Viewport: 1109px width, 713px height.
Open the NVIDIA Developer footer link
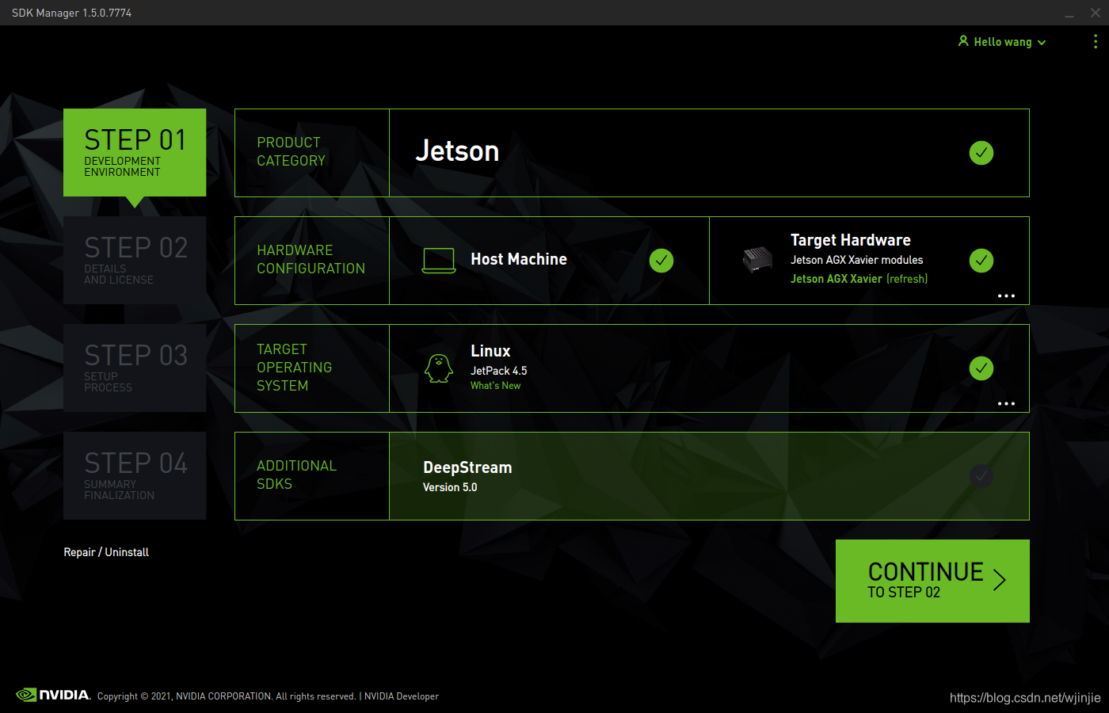pyautogui.click(x=402, y=696)
